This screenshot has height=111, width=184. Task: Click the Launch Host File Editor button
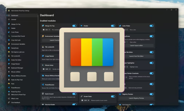click(x=136, y=56)
